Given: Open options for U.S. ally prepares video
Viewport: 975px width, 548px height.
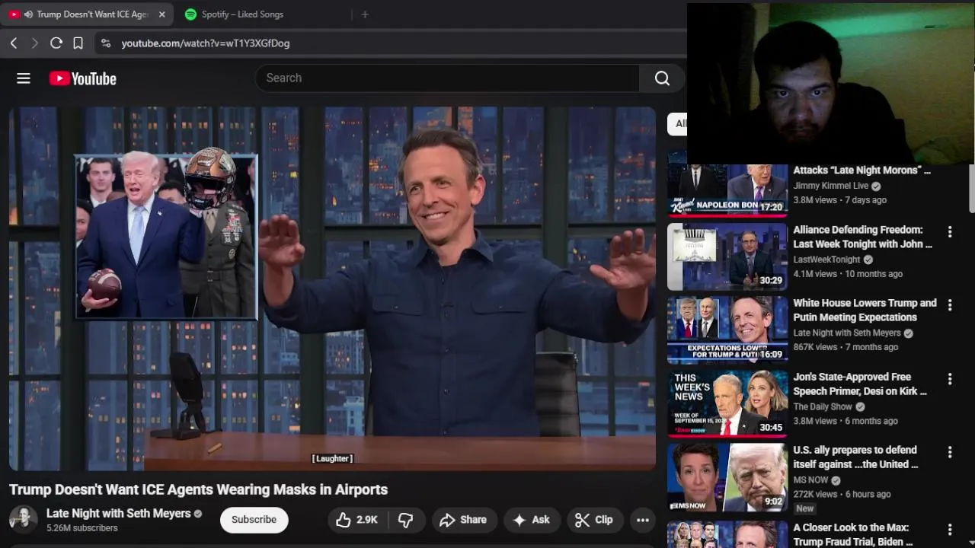Looking at the screenshot, I should click(950, 452).
